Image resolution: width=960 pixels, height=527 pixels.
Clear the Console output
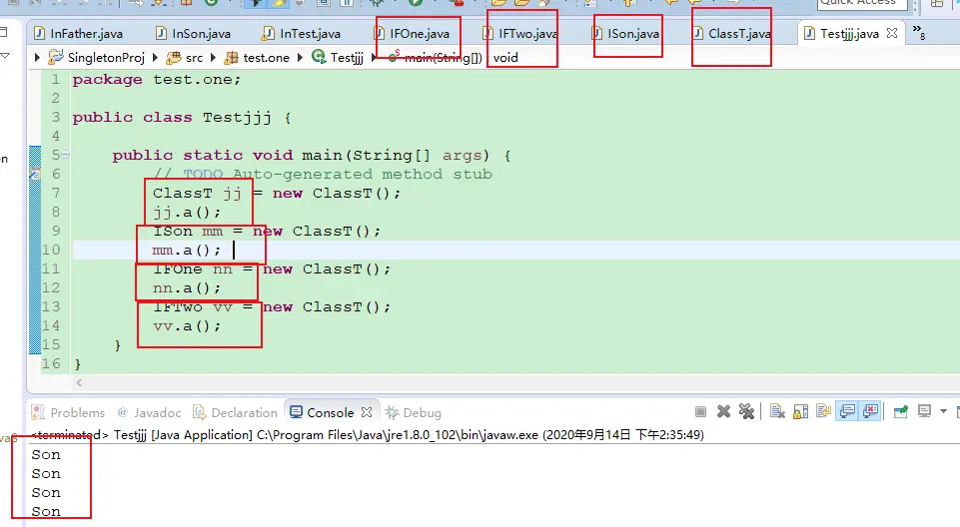776,411
